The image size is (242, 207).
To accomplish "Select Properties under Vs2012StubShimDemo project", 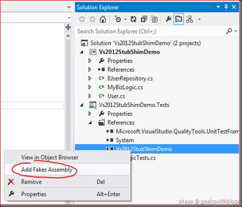I will coord(120,61).
